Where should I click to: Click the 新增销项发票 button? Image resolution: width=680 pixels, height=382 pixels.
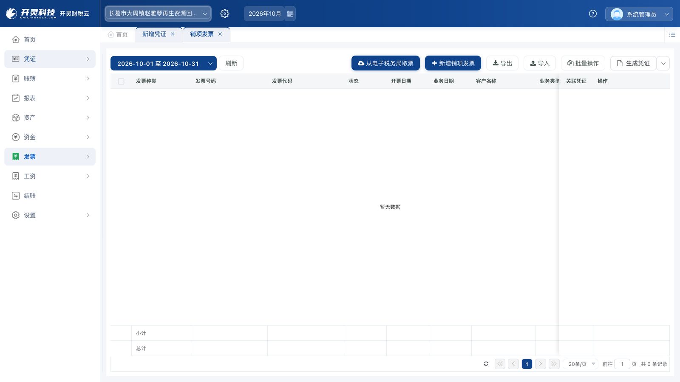453,63
